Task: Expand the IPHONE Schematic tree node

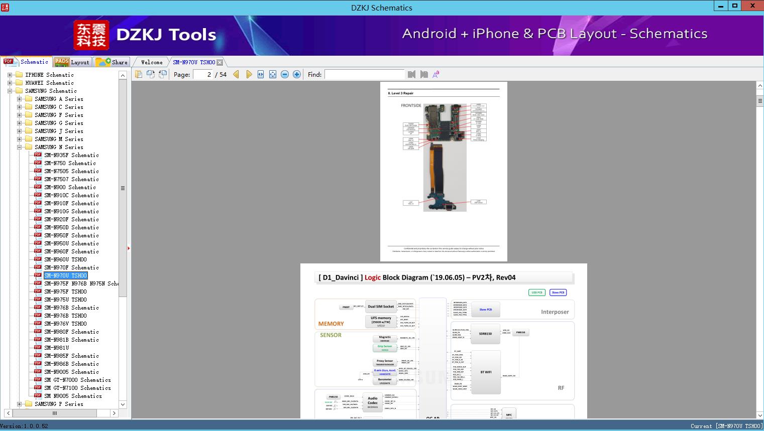Action: (10, 75)
